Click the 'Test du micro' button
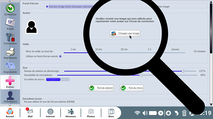 coord(132,88)
